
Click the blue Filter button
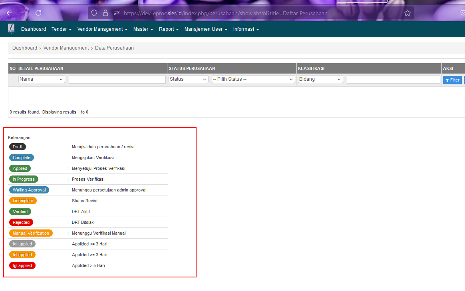[x=452, y=80]
